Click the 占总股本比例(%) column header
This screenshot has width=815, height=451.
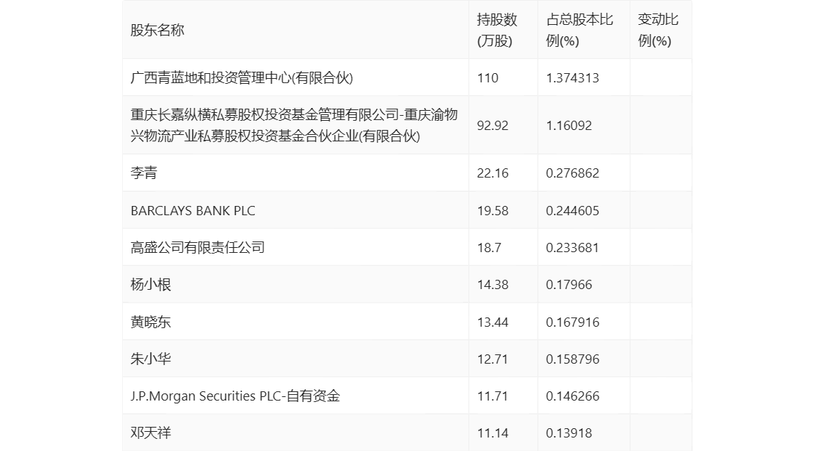(579, 30)
